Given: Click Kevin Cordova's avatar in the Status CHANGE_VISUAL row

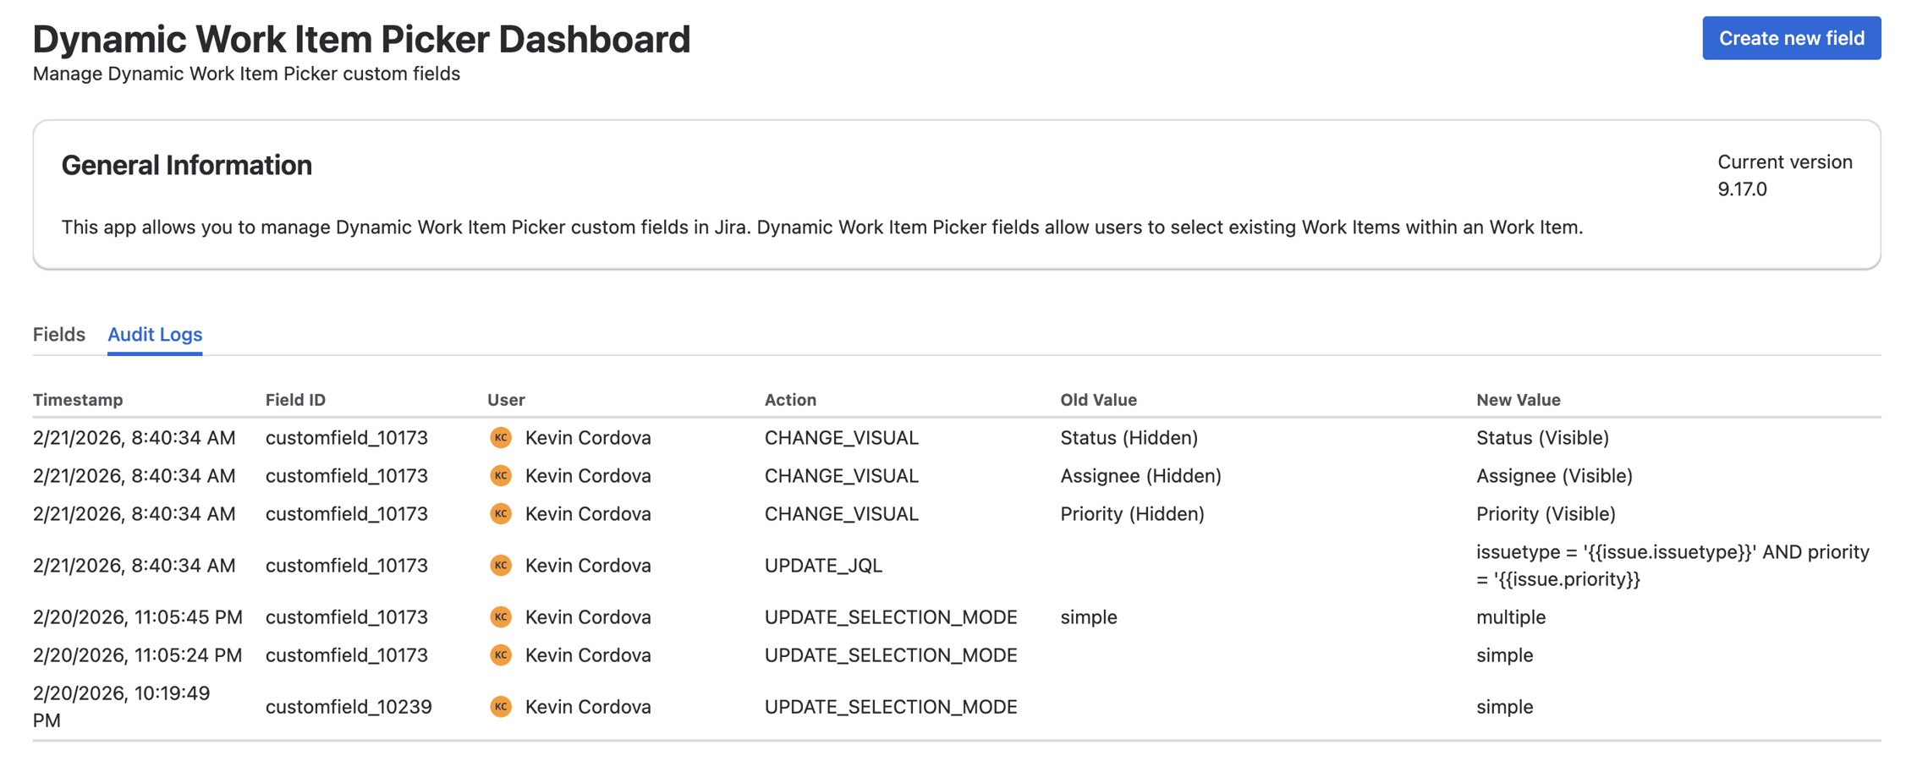Looking at the screenshot, I should (501, 437).
